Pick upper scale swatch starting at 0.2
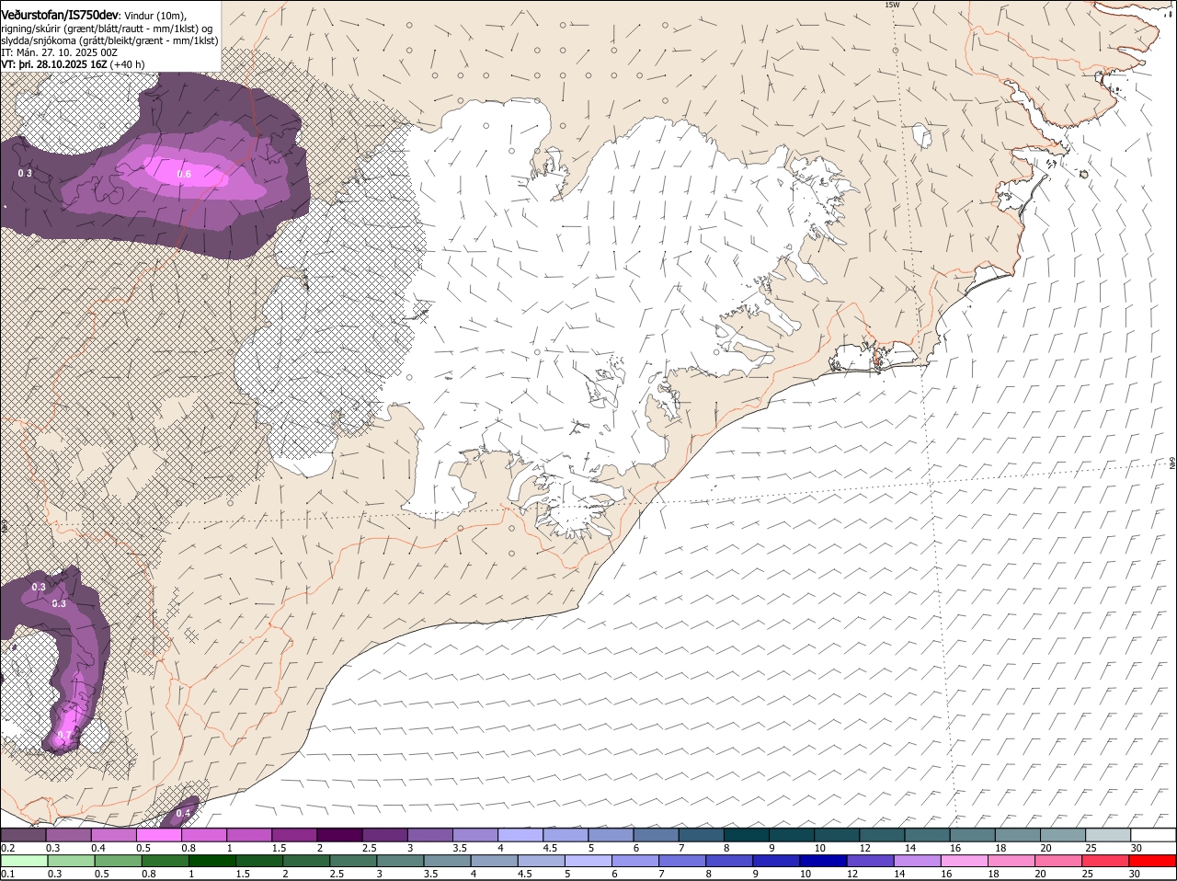Image resolution: width=1177 pixels, height=881 pixels. (x=24, y=835)
